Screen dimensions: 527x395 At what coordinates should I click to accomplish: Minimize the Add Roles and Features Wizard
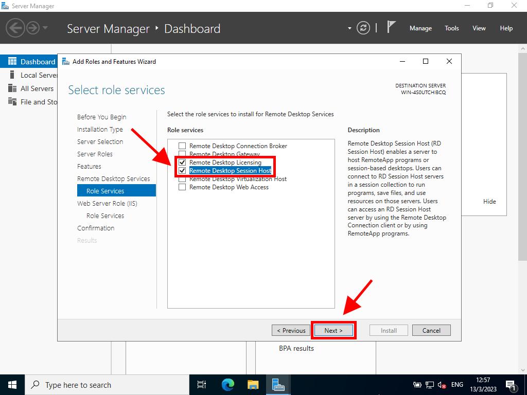point(402,62)
